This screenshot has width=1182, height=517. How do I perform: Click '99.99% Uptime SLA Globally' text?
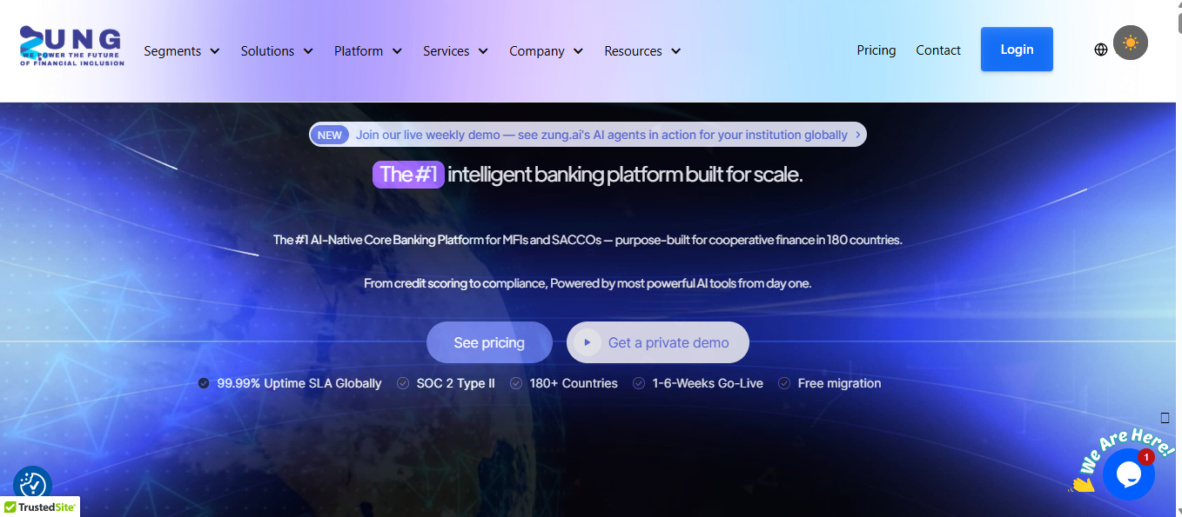point(299,383)
